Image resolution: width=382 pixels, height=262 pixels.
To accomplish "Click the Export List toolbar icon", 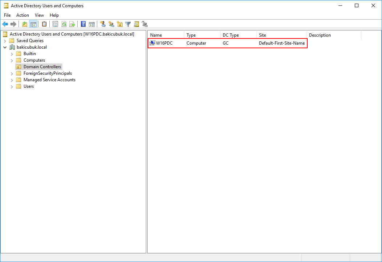I will (72, 24).
